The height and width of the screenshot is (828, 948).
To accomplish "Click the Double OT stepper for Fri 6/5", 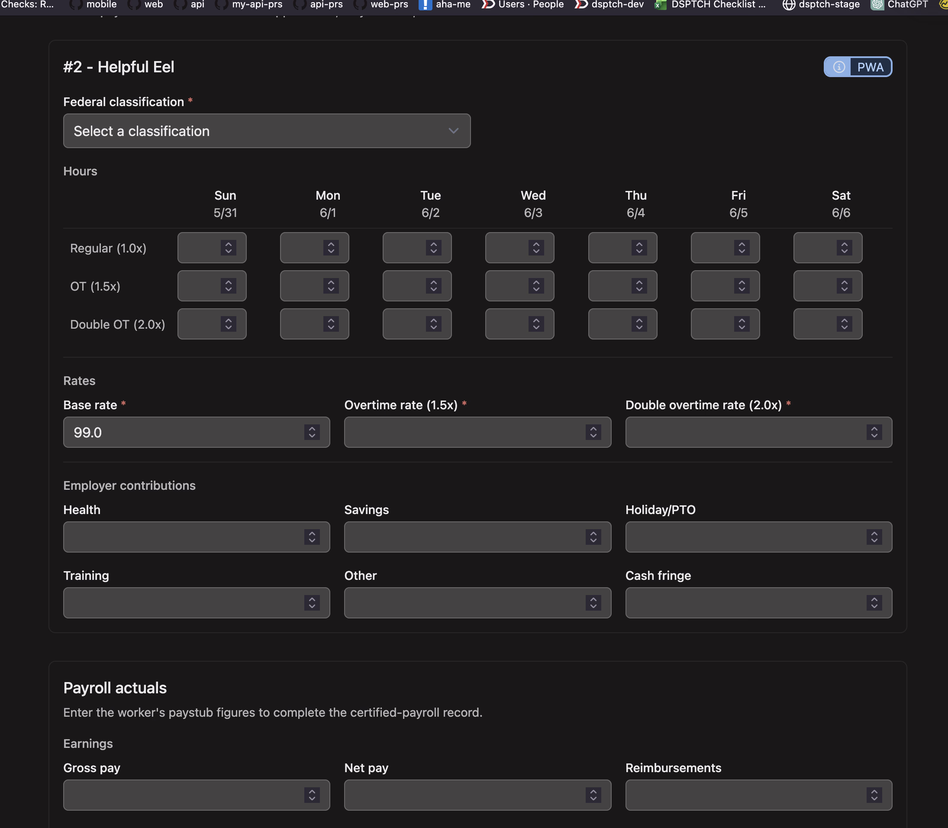I will tap(742, 324).
